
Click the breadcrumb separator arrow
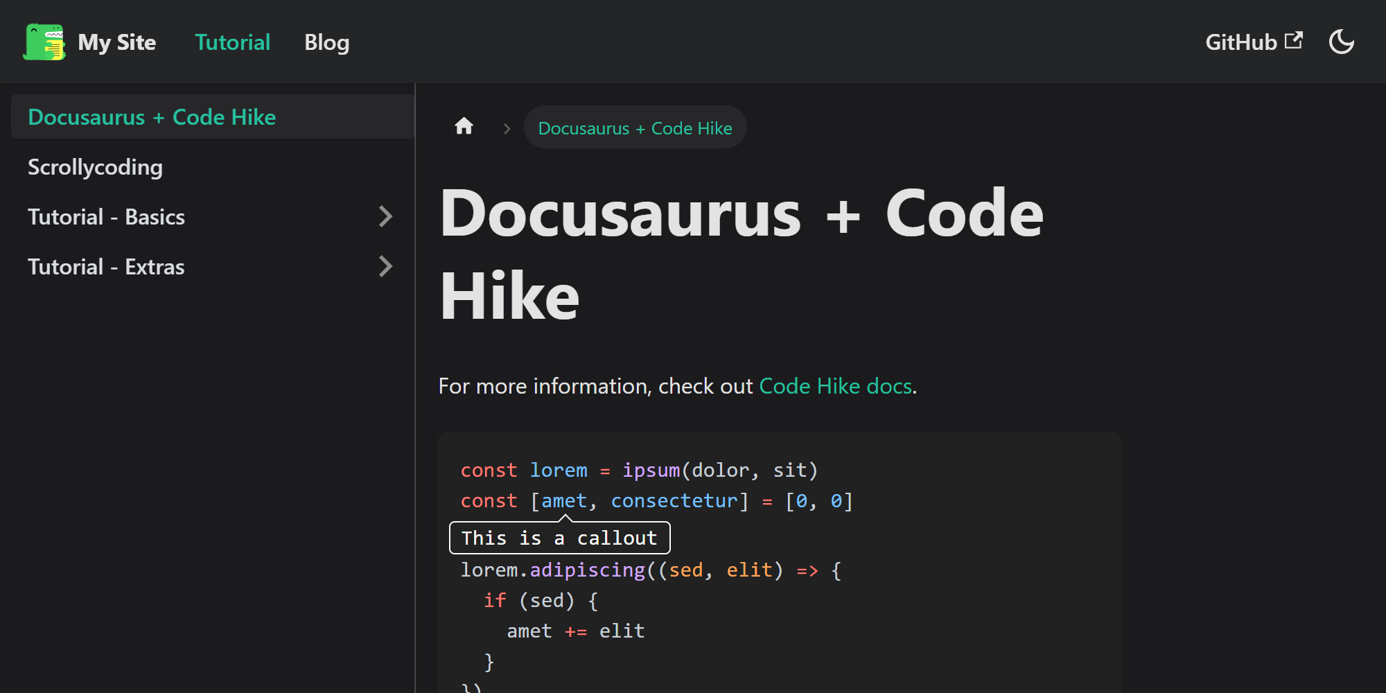coord(507,129)
